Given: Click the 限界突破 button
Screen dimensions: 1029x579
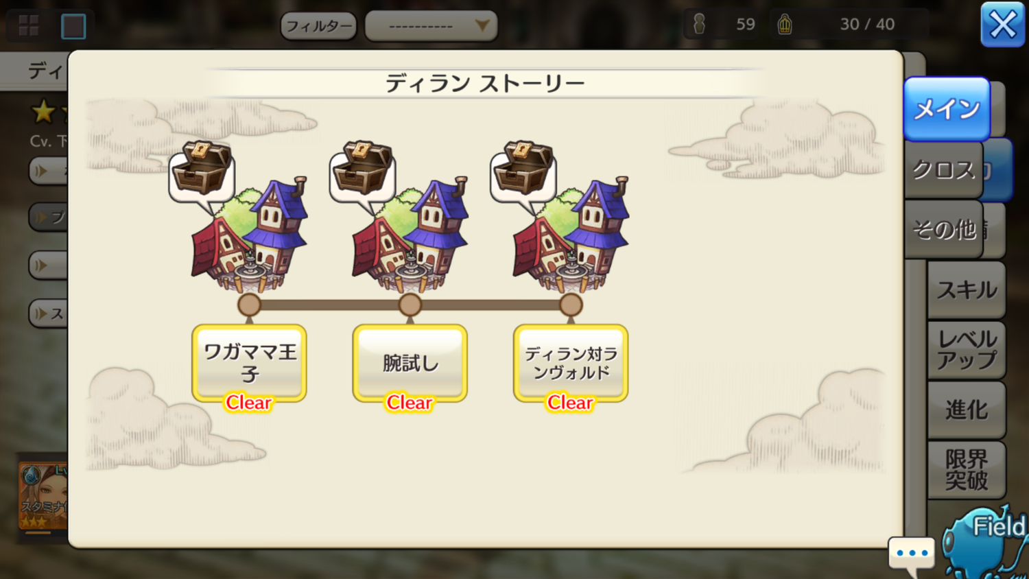Looking at the screenshot, I should point(967,469).
